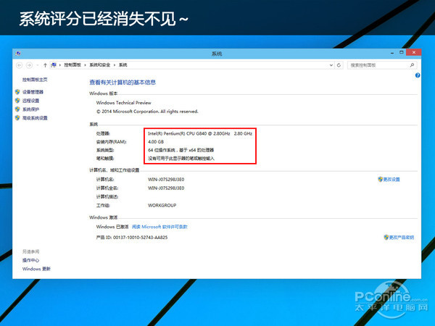Image resolution: width=435 pixels, height=326 pixels.
Task: Select the 产品 ID 00137-10010-52743-AA825 text
Action: [132, 238]
